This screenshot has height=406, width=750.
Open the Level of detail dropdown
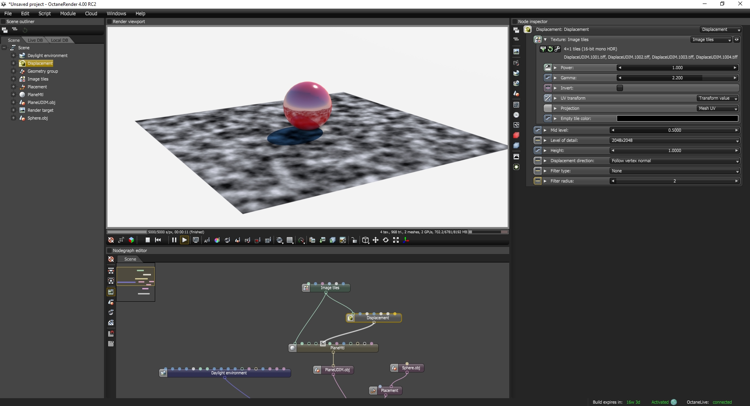pyautogui.click(x=675, y=140)
